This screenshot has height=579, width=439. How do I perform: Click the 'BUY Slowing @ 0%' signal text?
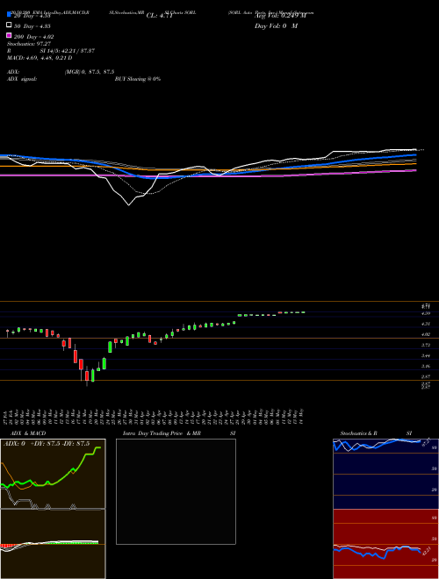point(138,79)
